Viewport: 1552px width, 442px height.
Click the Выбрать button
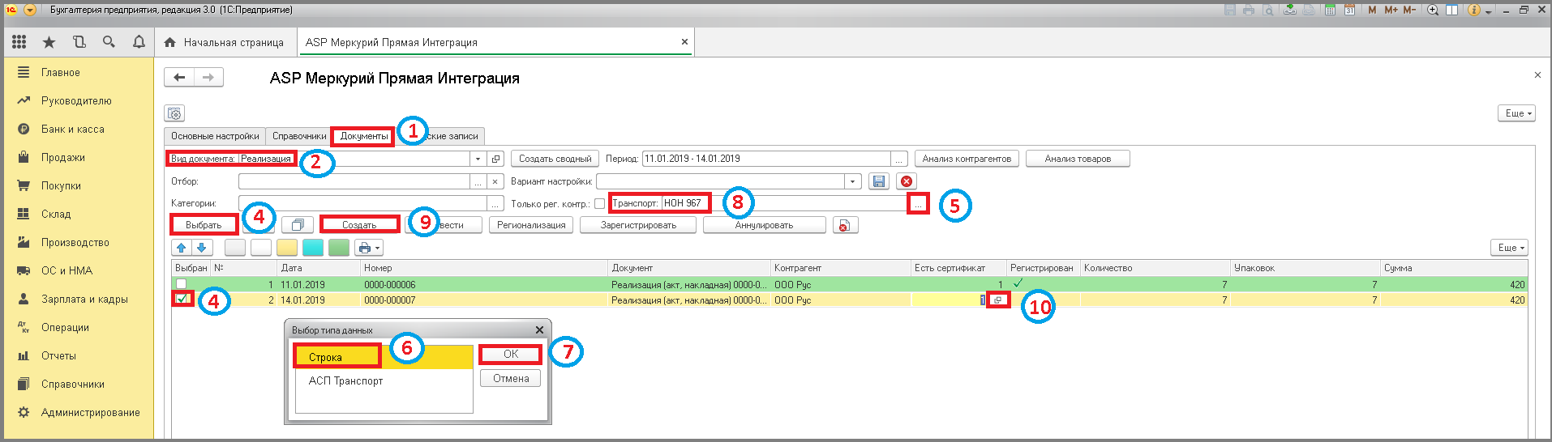point(204,225)
